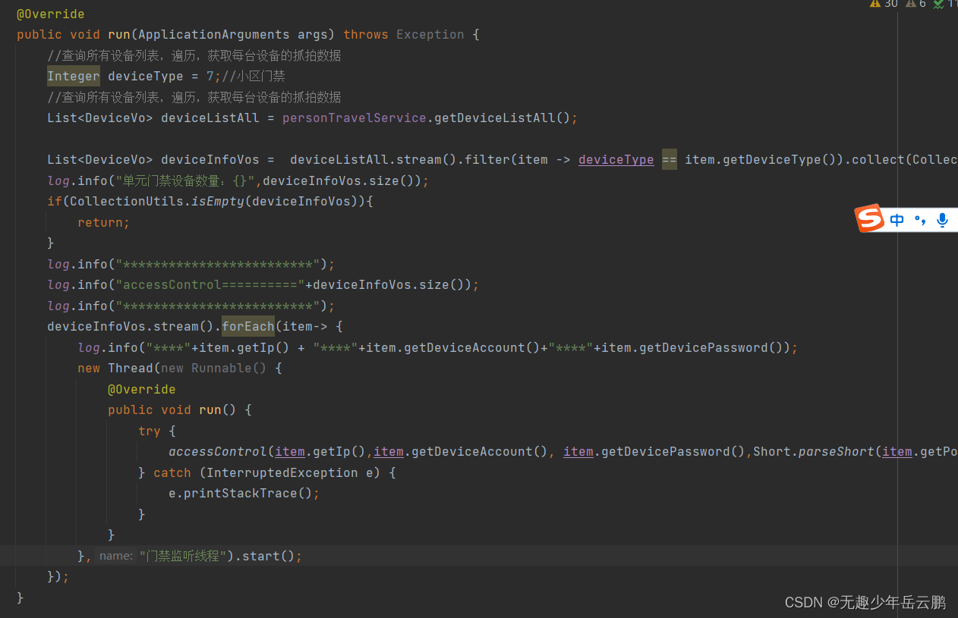Viewport: 958px width, 618px height.
Task: Click the try keyword
Action: (150, 431)
